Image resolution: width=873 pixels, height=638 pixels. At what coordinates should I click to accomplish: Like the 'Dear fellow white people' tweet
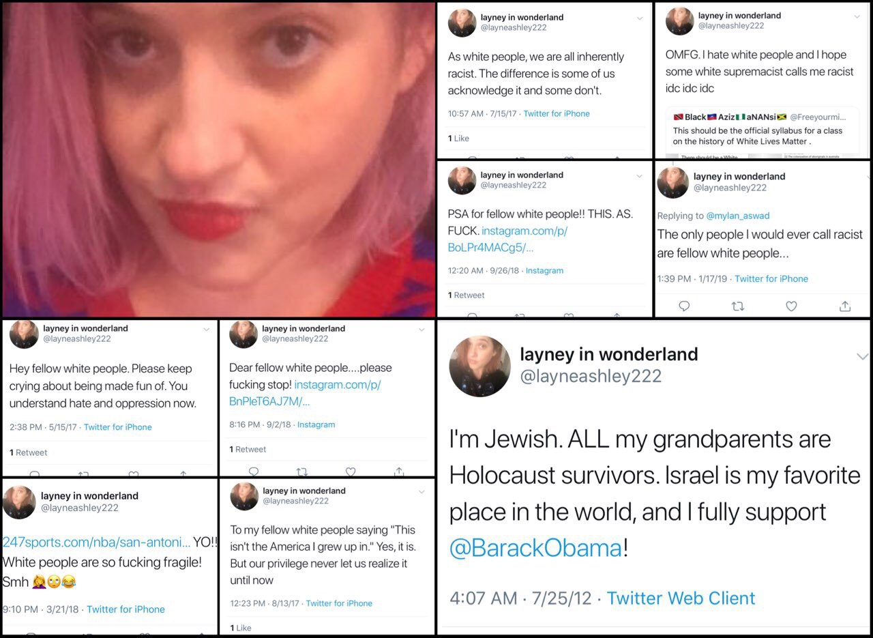pos(351,471)
